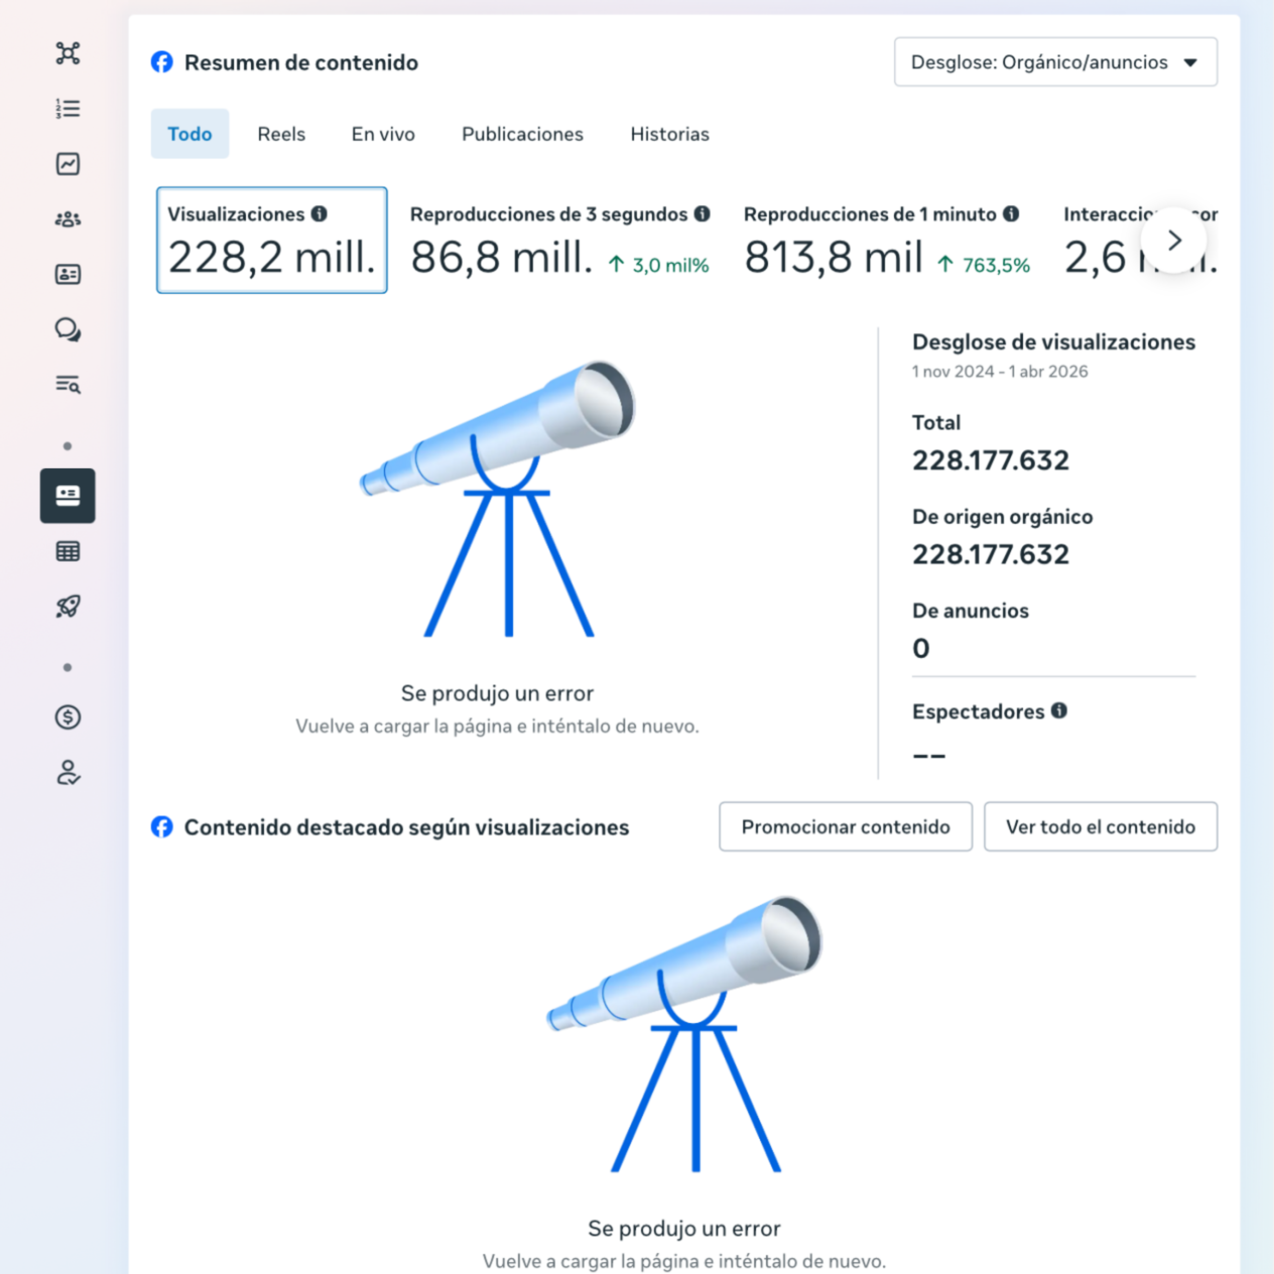Click the Resumen de contenido title

pyautogui.click(x=302, y=63)
